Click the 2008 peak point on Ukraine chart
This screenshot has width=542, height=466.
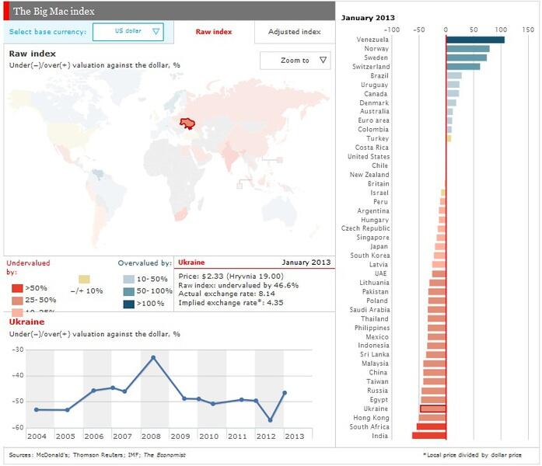tap(153, 357)
